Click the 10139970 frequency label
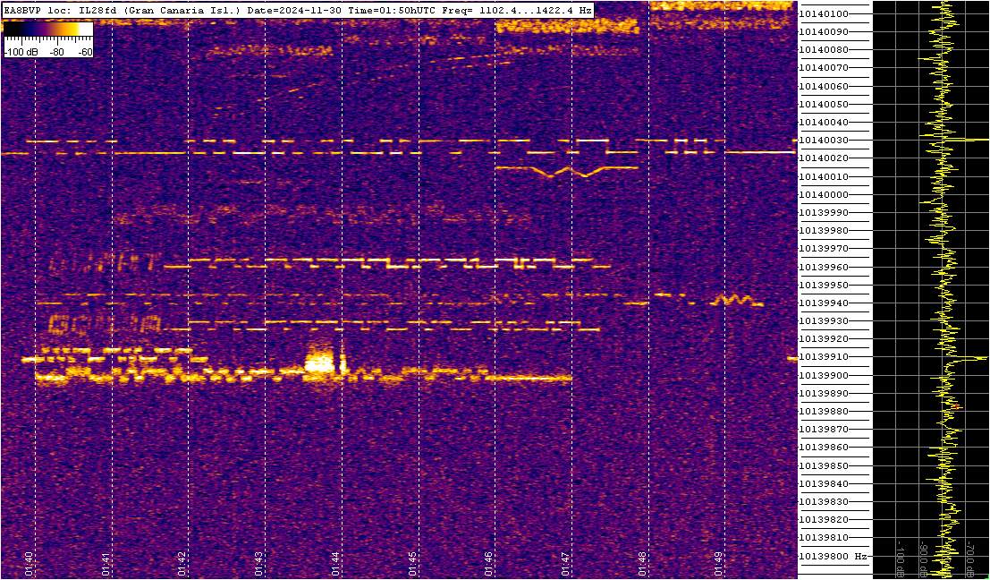 tap(824, 249)
